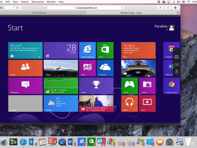Screen dimensions: 197x148
Task: Open the OneDrive tile
Action: [x=105, y=68]
